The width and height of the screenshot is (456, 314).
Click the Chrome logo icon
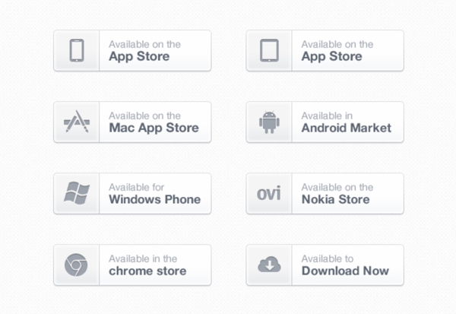coord(77,265)
